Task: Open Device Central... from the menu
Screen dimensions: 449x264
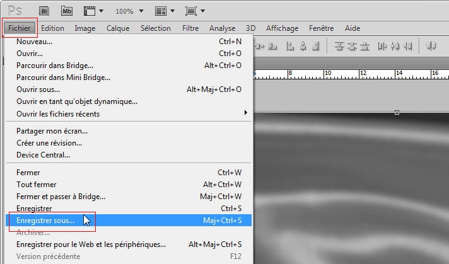Action: (x=129, y=155)
